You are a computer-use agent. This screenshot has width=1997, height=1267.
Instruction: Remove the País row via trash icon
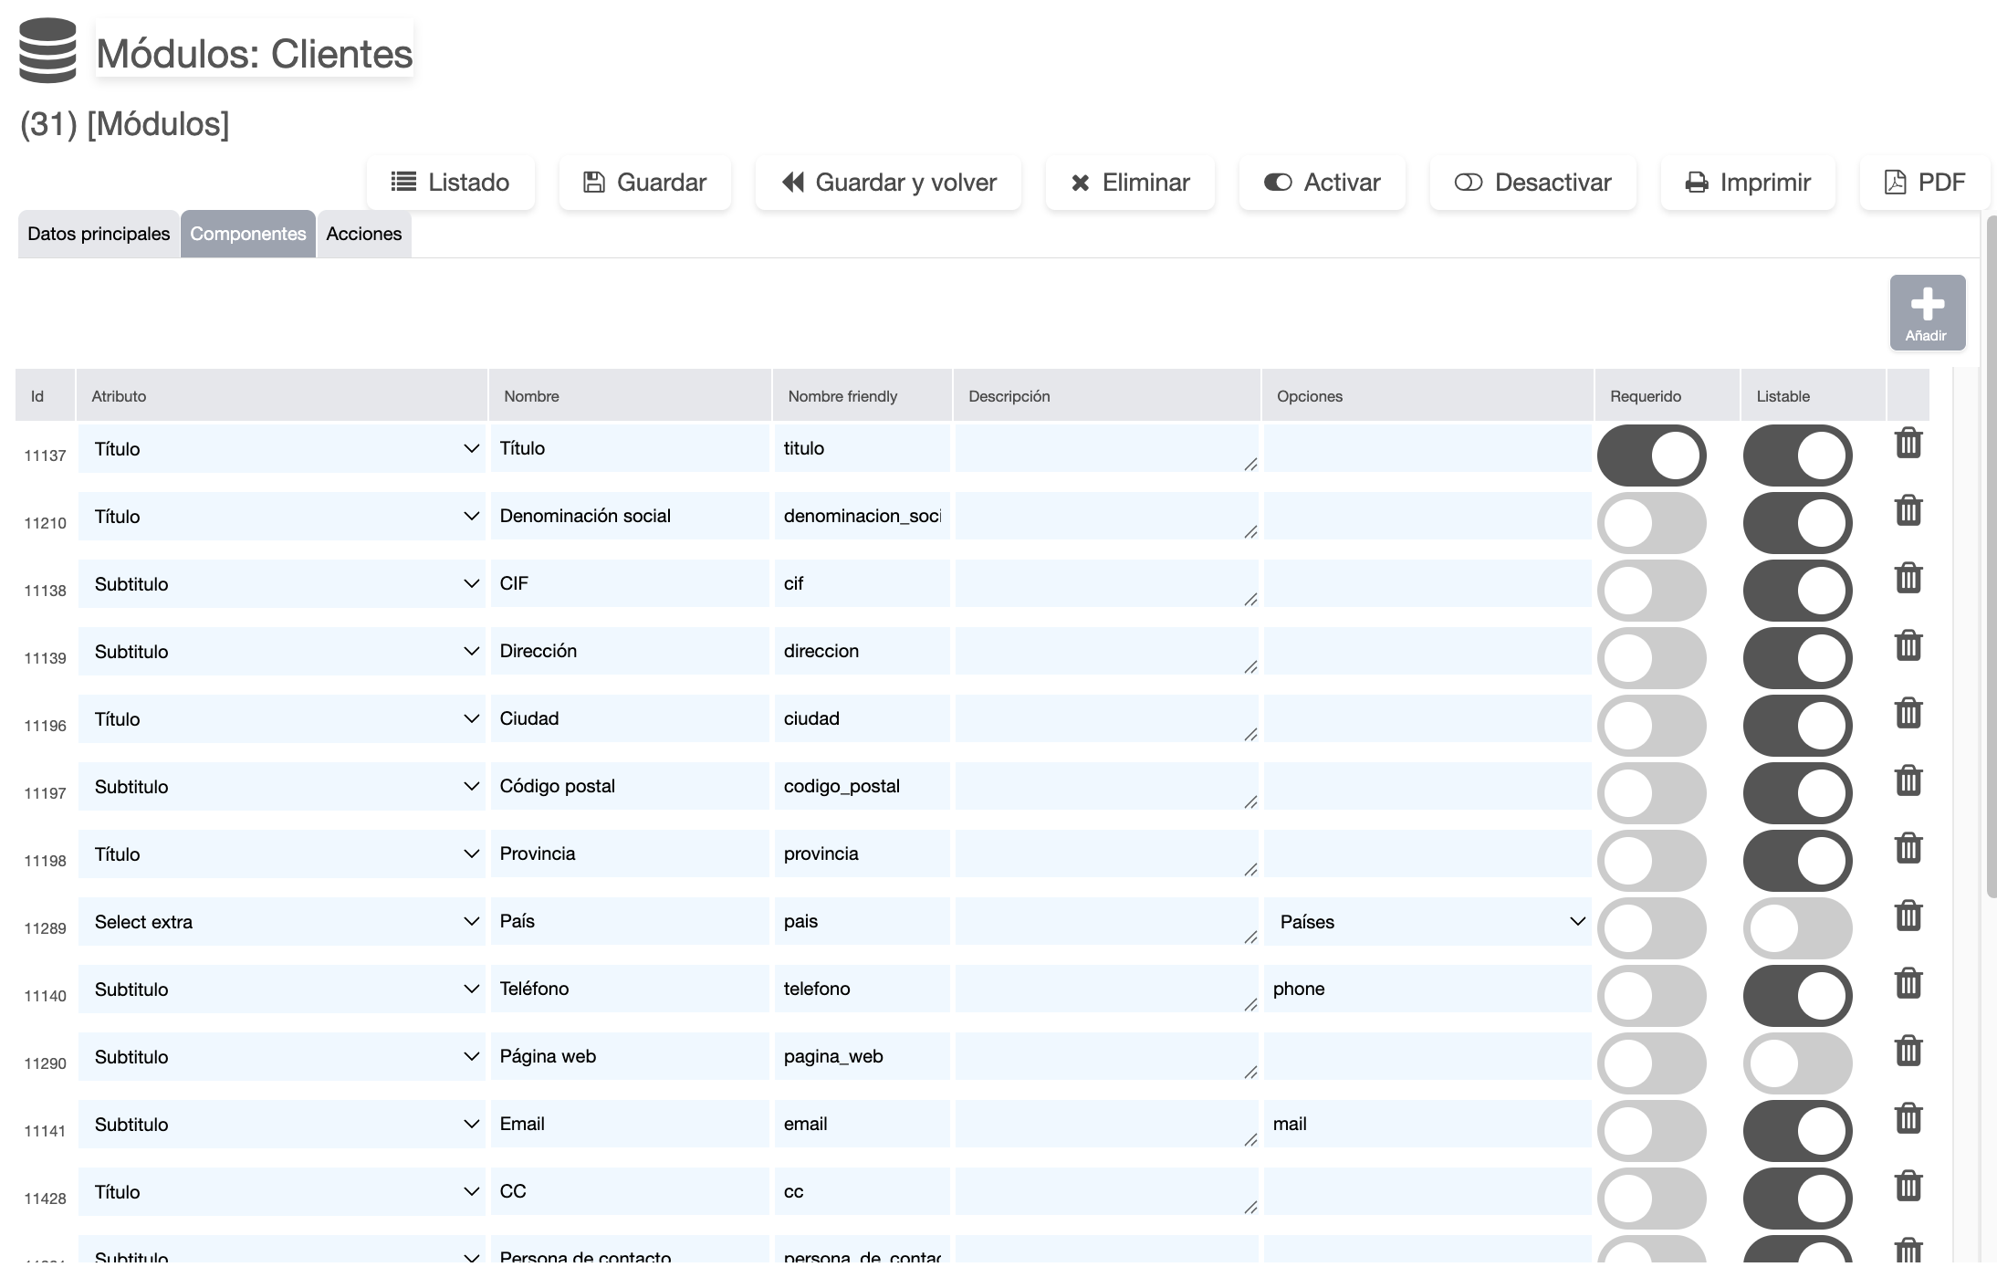pyautogui.click(x=1908, y=916)
